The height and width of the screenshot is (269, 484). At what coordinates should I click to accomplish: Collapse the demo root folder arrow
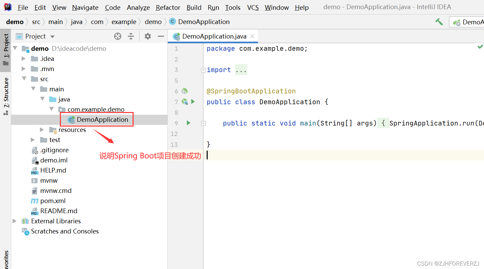click(x=15, y=48)
